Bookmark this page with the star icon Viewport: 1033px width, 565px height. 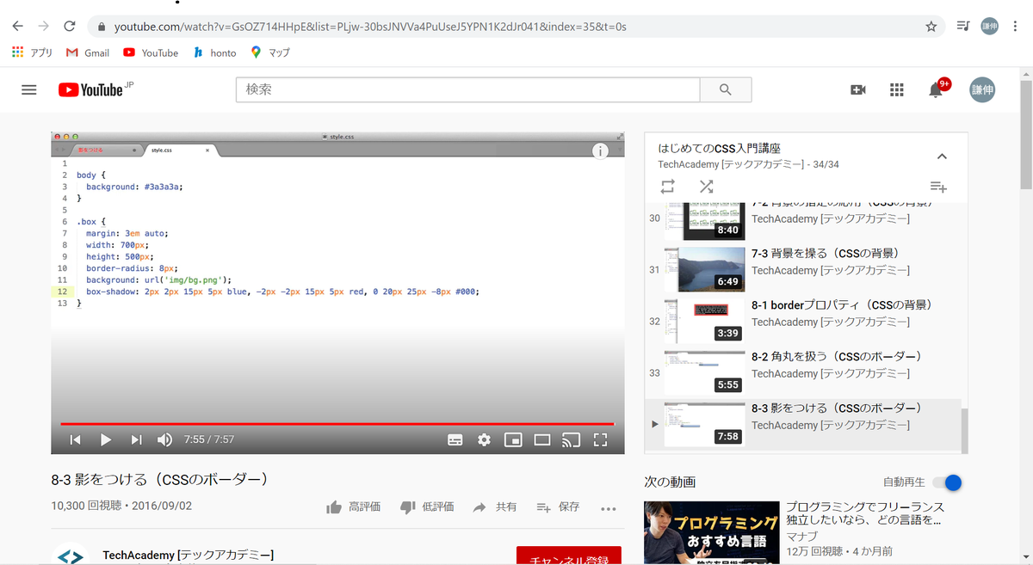(931, 27)
